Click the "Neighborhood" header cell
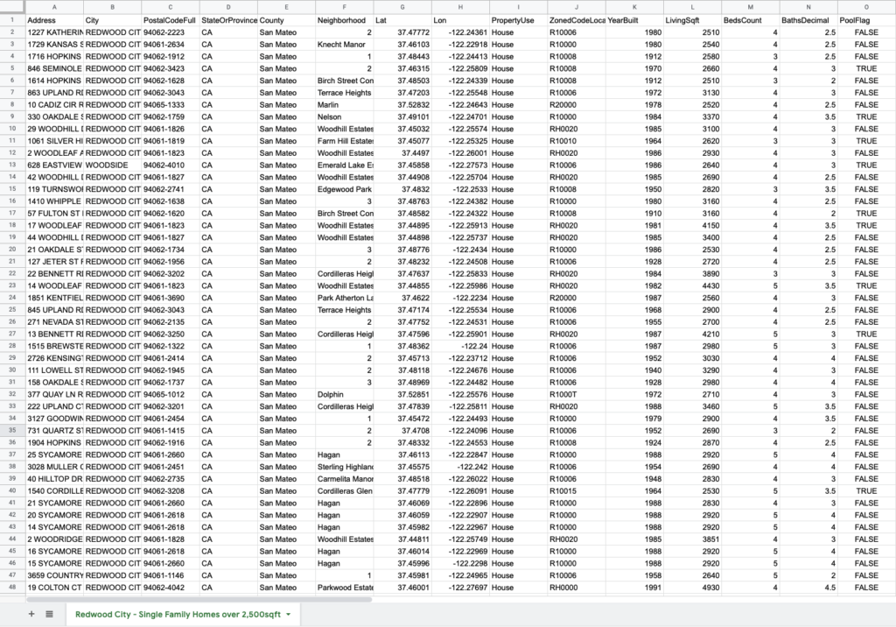The height and width of the screenshot is (627, 896). [345, 20]
